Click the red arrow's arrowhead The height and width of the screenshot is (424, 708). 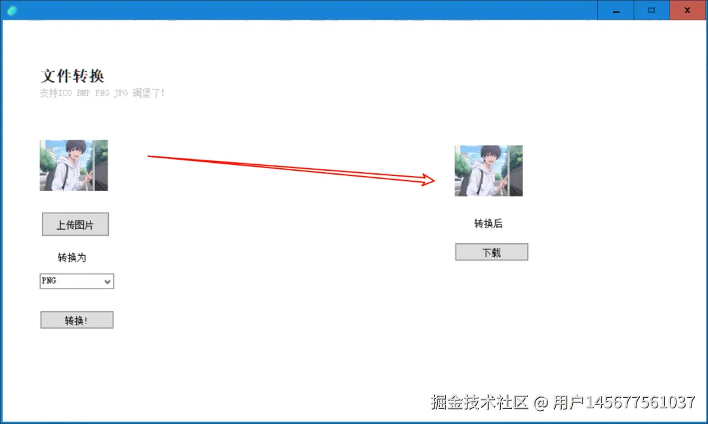[427, 180]
